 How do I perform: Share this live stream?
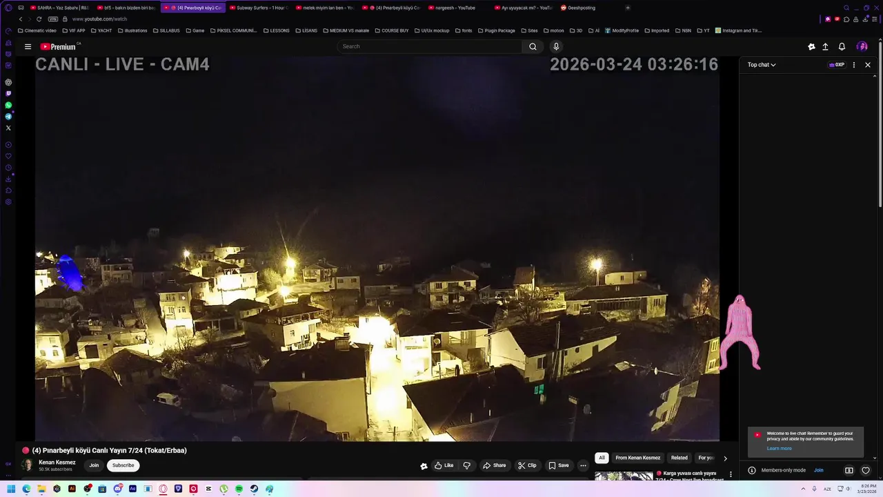pyautogui.click(x=494, y=465)
